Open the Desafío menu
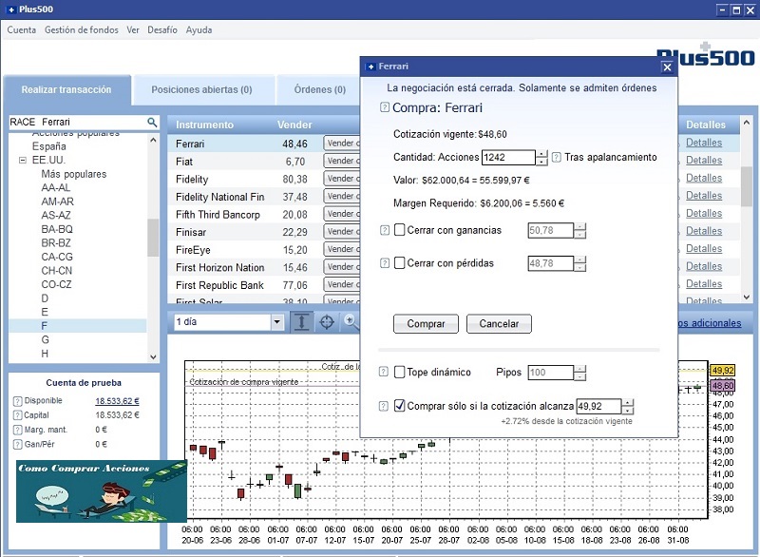The height and width of the screenshot is (557, 760). (162, 30)
